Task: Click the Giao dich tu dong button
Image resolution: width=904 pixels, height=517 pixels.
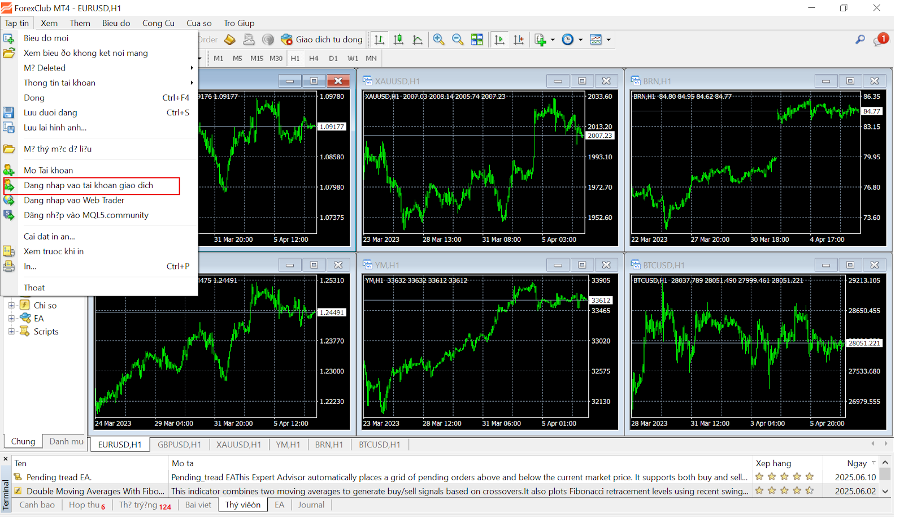Action: [321, 40]
